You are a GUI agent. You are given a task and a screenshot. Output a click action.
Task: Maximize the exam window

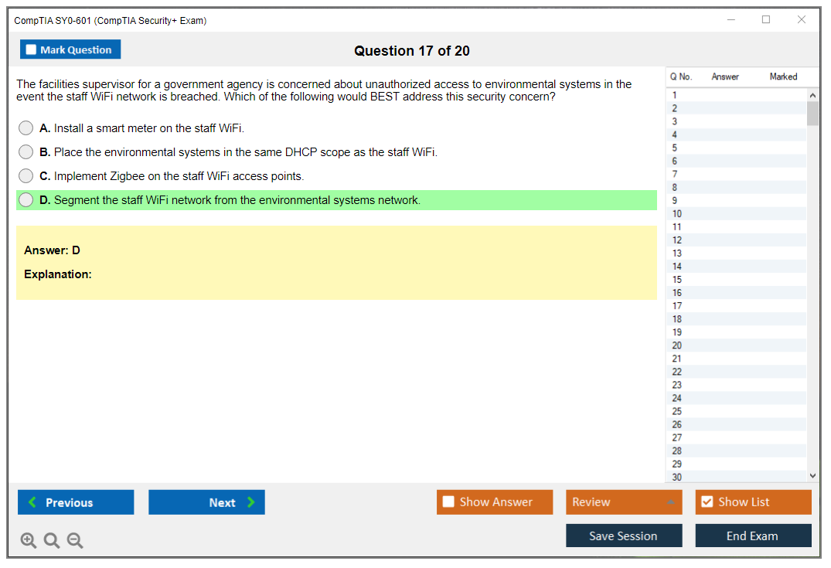(766, 20)
